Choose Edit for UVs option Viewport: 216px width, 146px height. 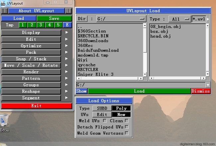[x=102, y=114]
